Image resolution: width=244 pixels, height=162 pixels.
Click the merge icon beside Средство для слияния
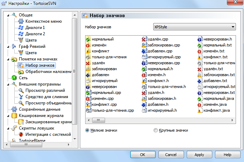coord(21,97)
